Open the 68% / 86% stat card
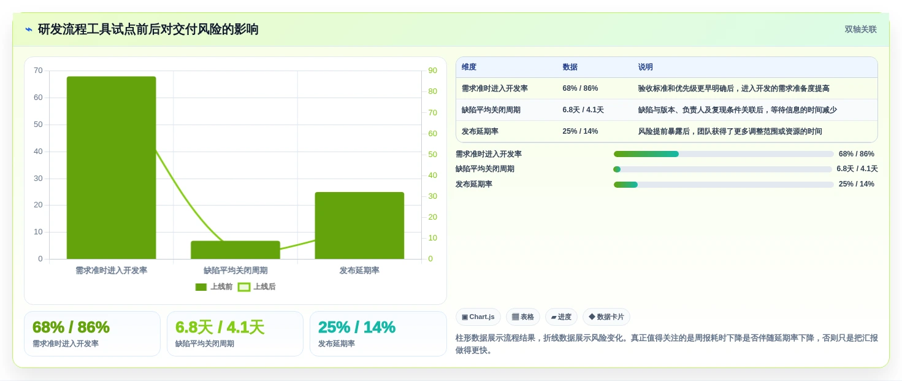The height and width of the screenshot is (381, 902). point(92,334)
